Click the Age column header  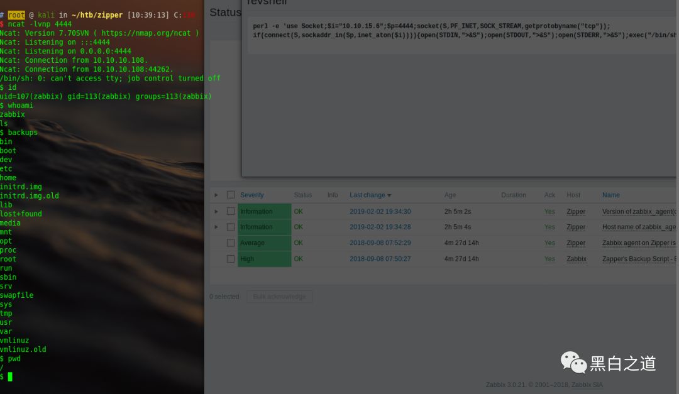coord(450,195)
